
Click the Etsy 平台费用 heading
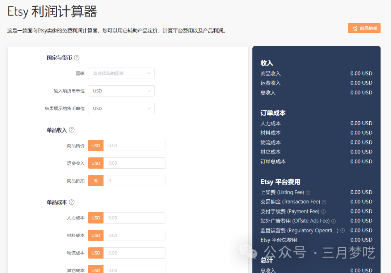coord(281,182)
